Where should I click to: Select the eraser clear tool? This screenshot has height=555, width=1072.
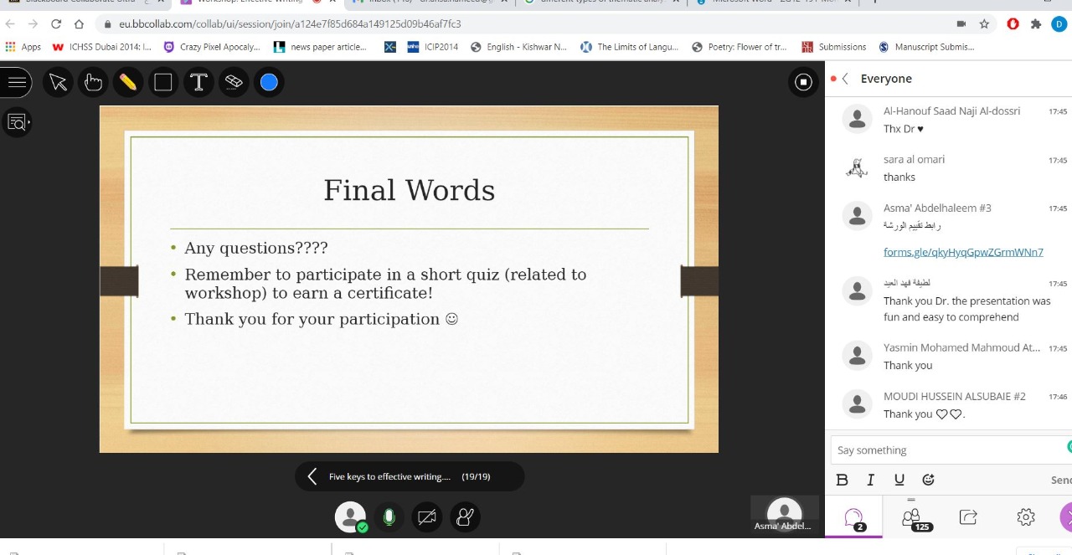pyautogui.click(x=234, y=82)
